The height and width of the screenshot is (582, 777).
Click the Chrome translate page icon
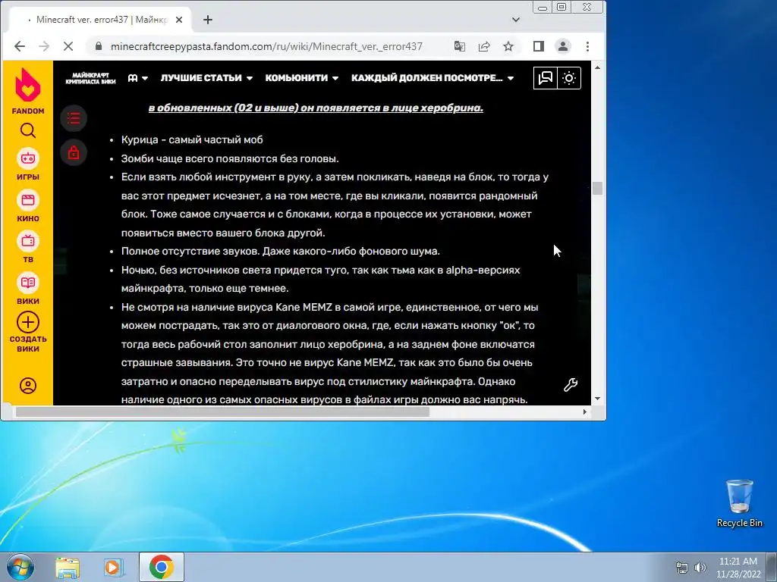click(x=459, y=46)
